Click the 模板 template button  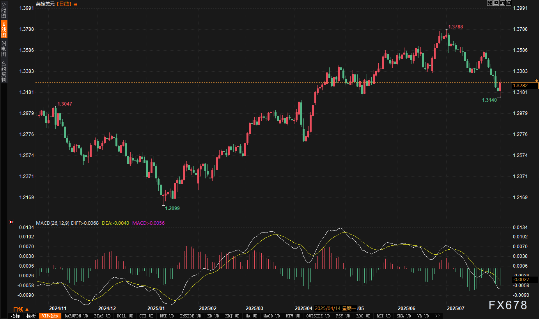[31, 316]
